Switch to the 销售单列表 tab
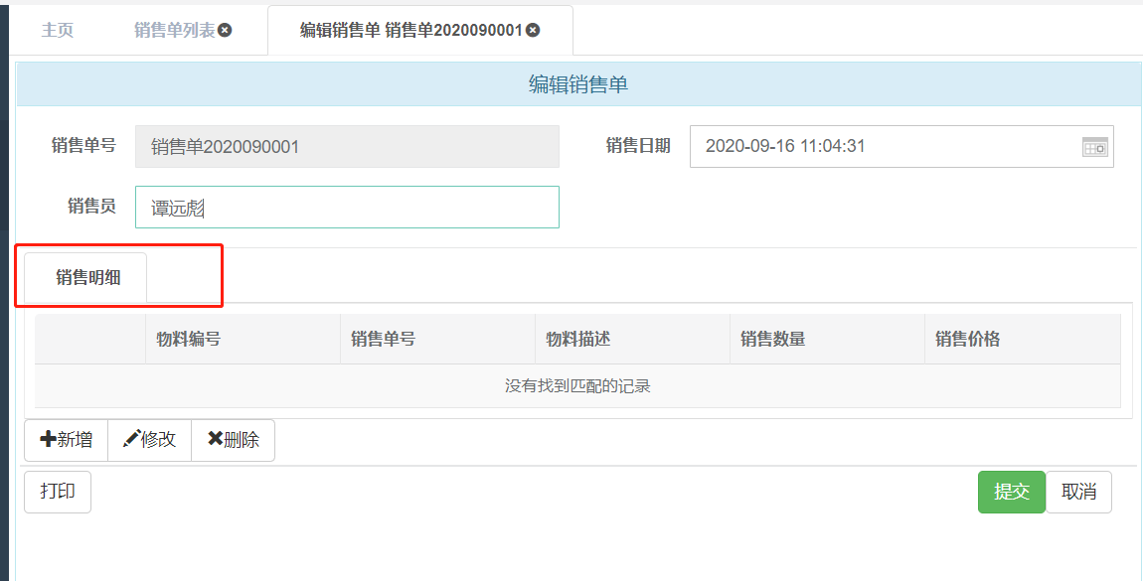Image resolution: width=1143 pixels, height=581 pixels. (x=174, y=30)
